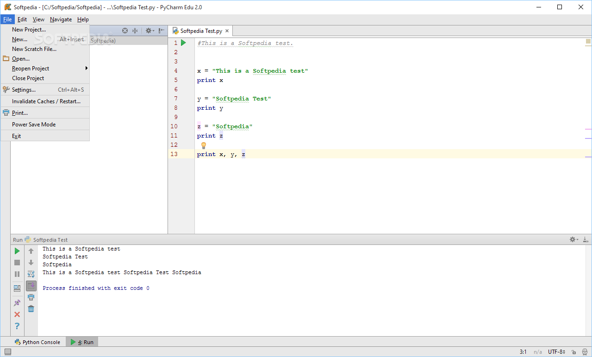Click "Process finished with exit code 0" output
This screenshot has height=357, width=592.
pos(96,288)
